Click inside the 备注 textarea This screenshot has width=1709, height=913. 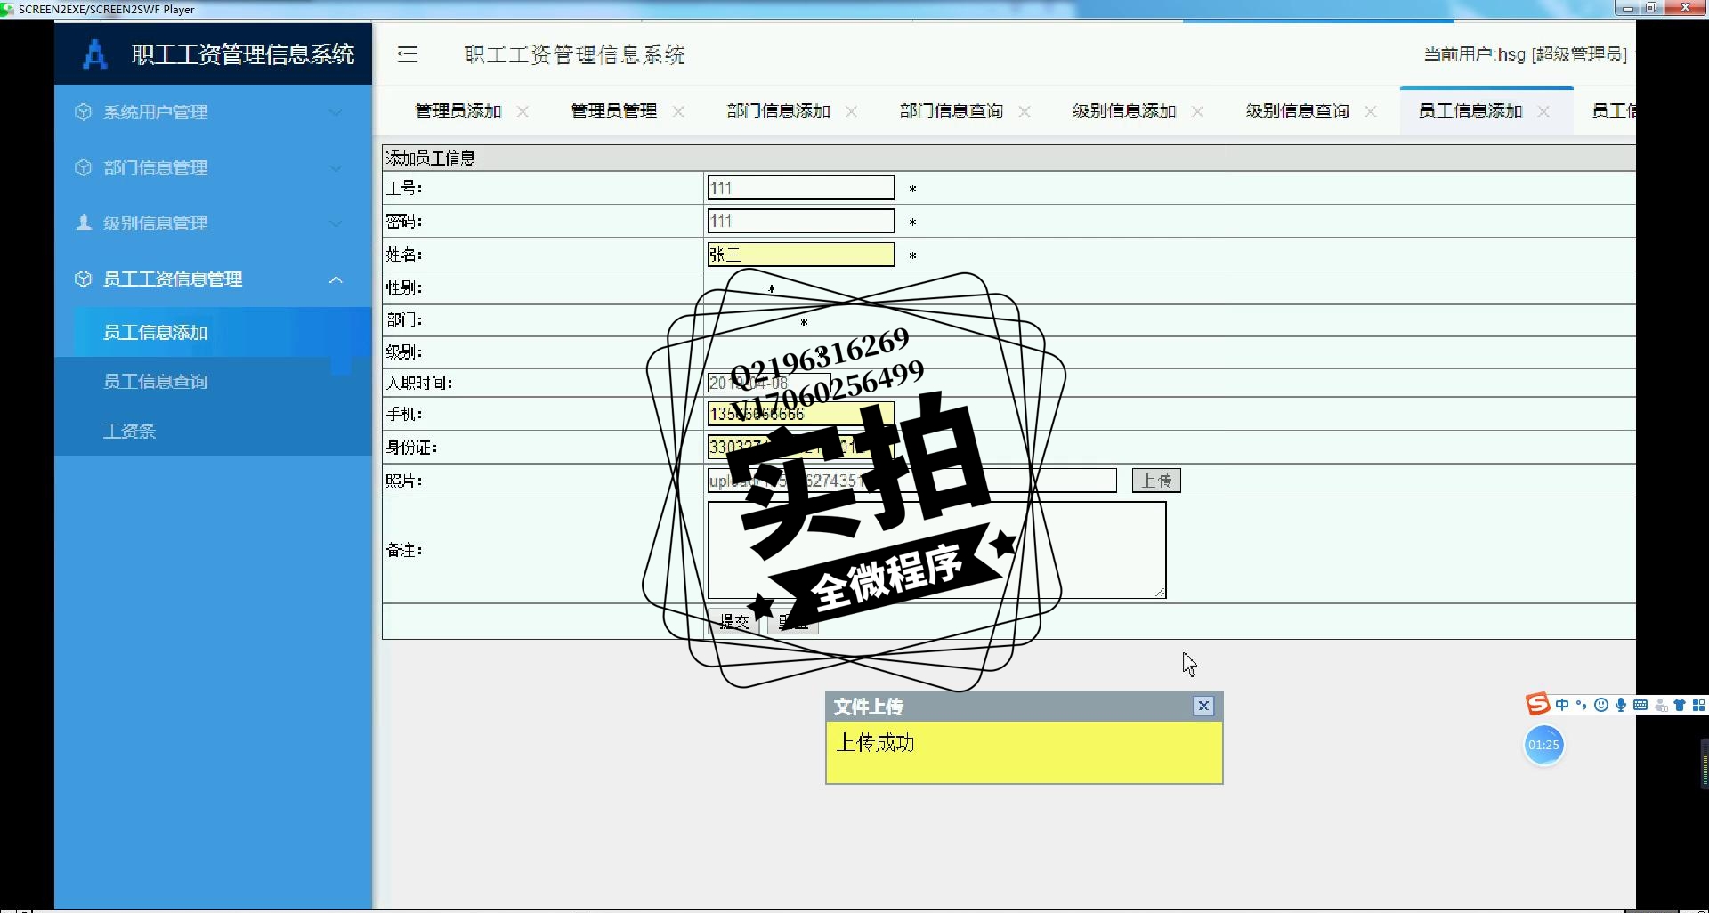tap(936, 550)
